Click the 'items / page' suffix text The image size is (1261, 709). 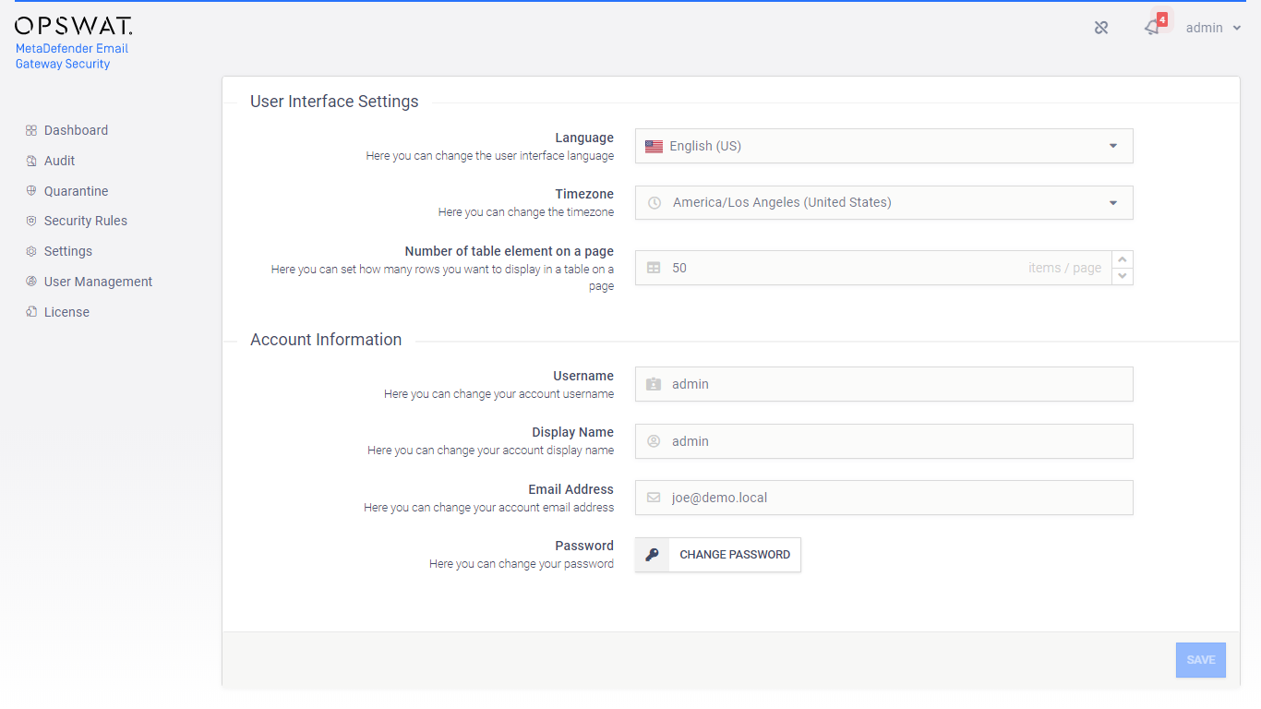tap(1064, 268)
